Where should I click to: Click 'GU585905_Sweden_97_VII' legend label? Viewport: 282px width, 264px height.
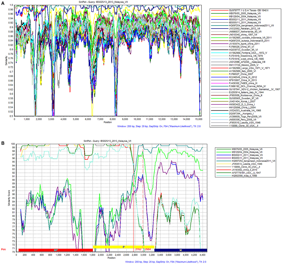[x=244, y=98]
